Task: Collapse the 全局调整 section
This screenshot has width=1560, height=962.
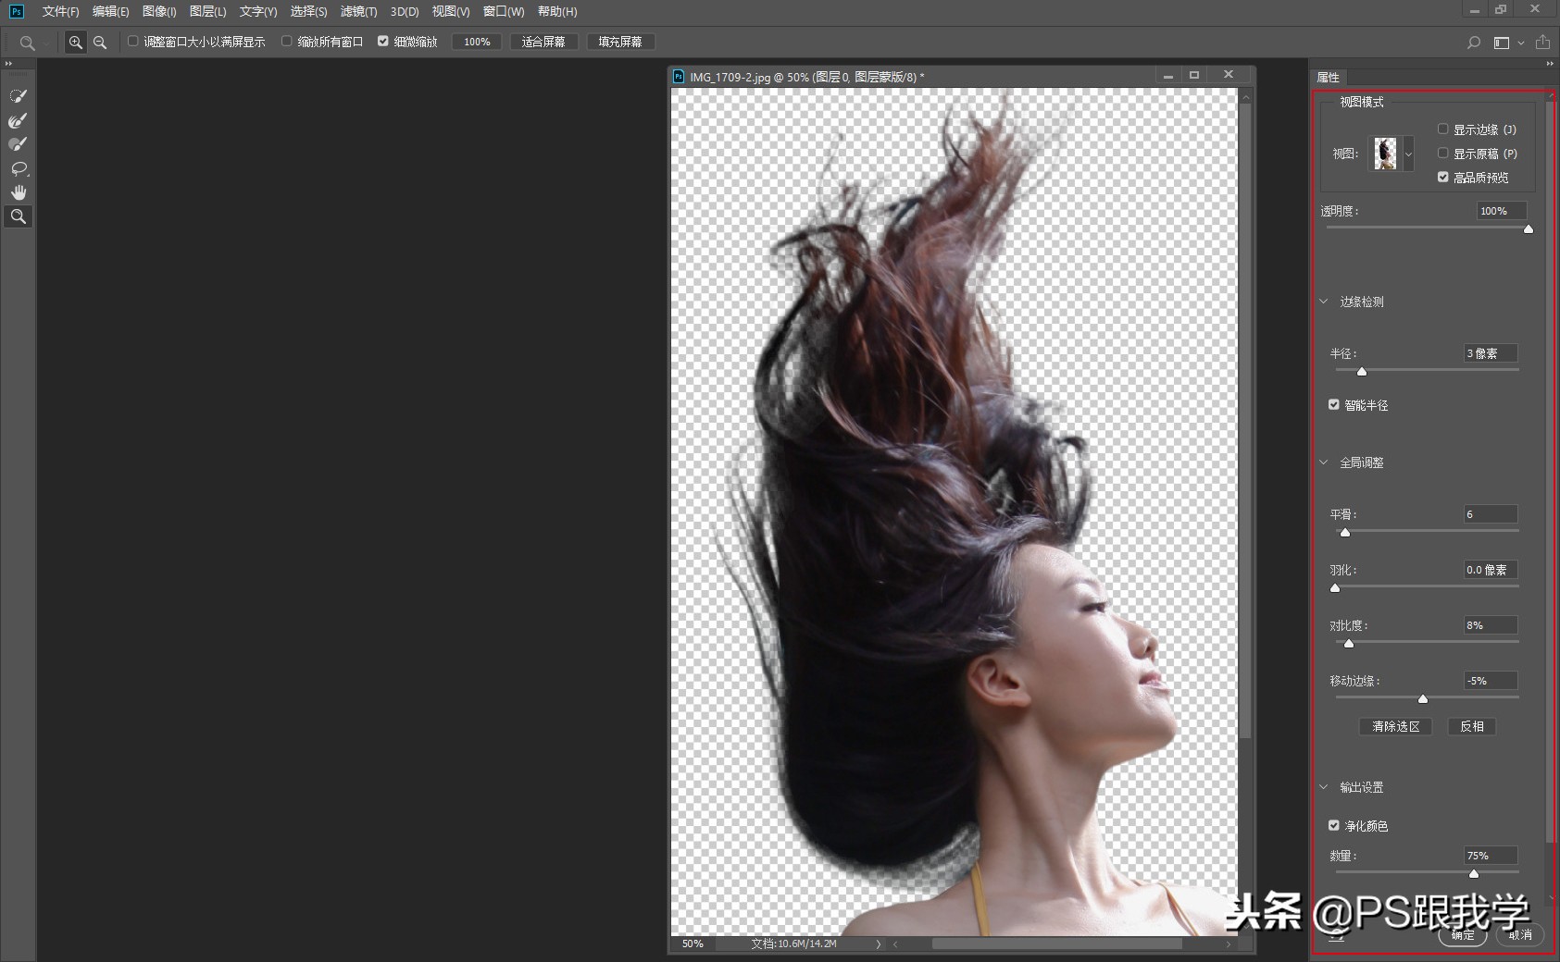Action: 1326,462
